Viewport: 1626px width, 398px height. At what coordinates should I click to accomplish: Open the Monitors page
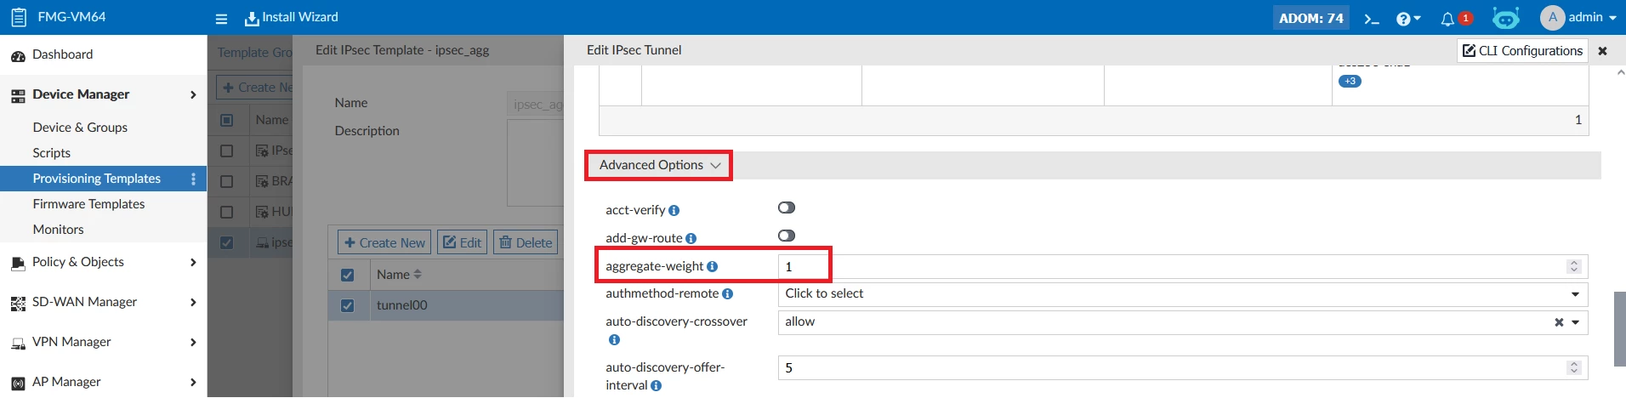click(x=58, y=230)
